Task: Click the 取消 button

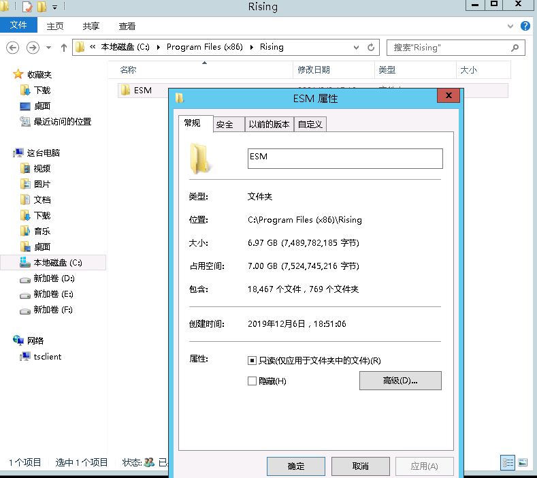Action: tap(360, 466)
